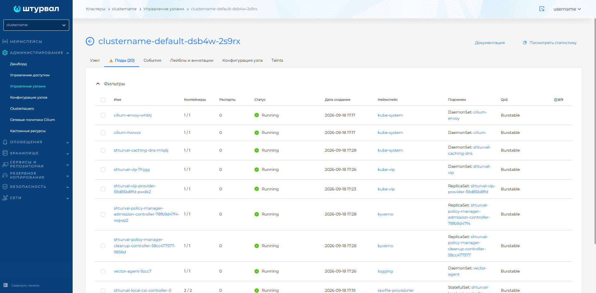Open pod shturval-vip-provider-59d85b8ffd-pwdk2
Viewport: 596px width, 293px height.
point(135,189)
